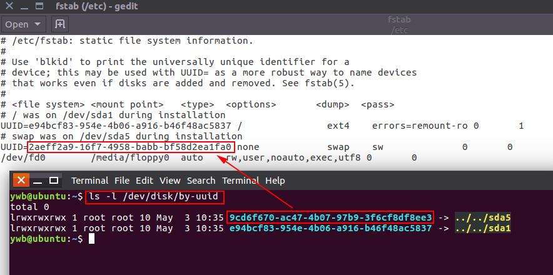Close the Terminal window with orange X
This screenshot has height=275, width=553.
point(21,181)
